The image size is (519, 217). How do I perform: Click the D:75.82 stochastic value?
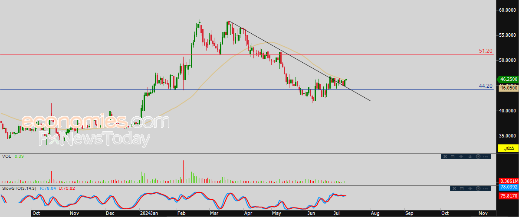click(x=66, y=188)
